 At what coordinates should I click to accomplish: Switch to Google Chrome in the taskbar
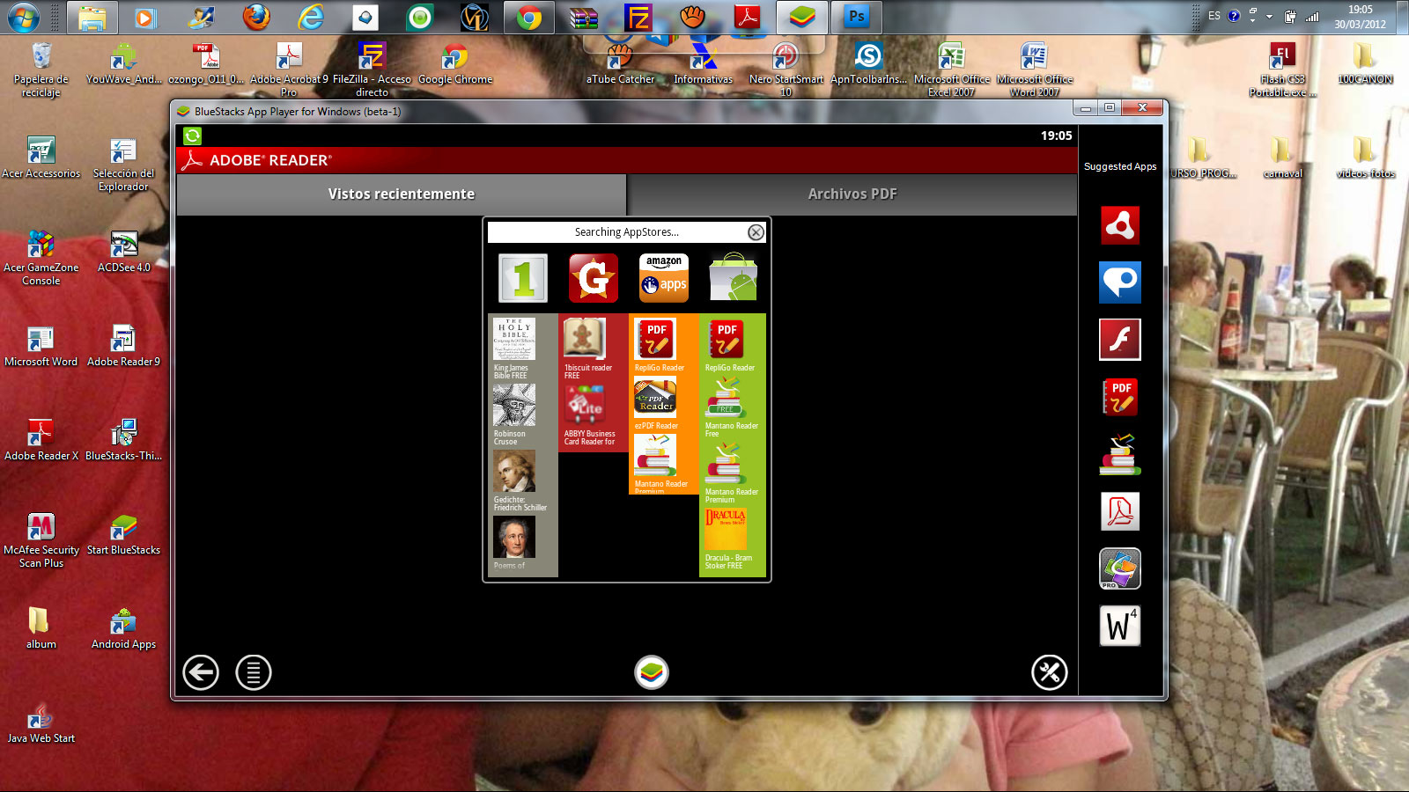click(x=529, y=18)
